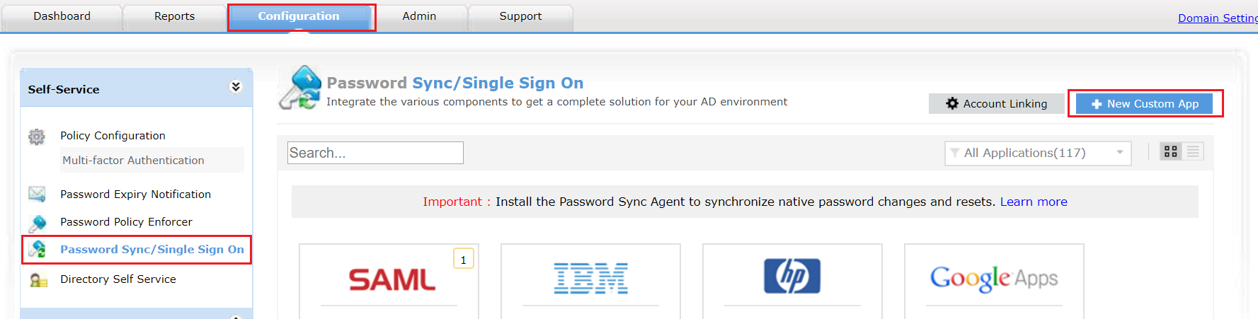Viewport: 1258px width, 319px height.
Task: Click the Directory Self Service user icon
Action: pos(38,280)
